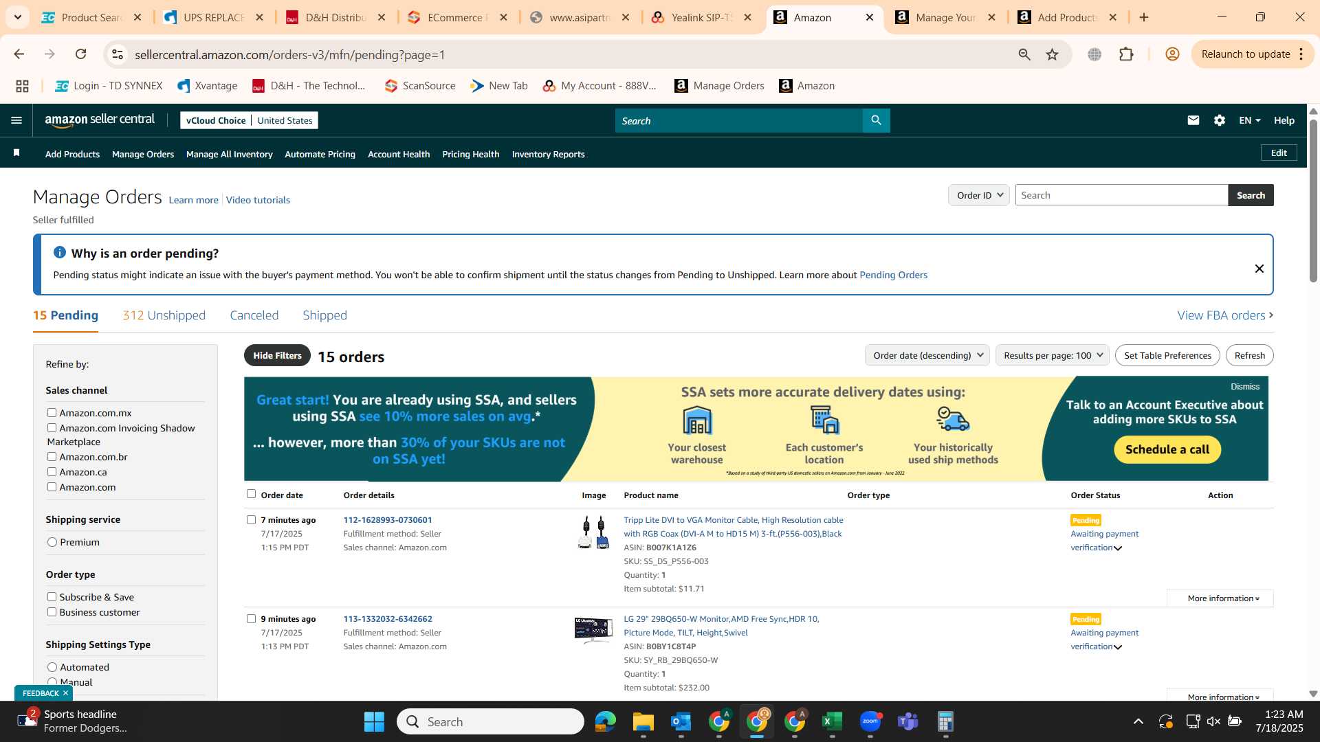
Task: Select order 112-1628993-0730601 checkbox
Action: (251, 519)
